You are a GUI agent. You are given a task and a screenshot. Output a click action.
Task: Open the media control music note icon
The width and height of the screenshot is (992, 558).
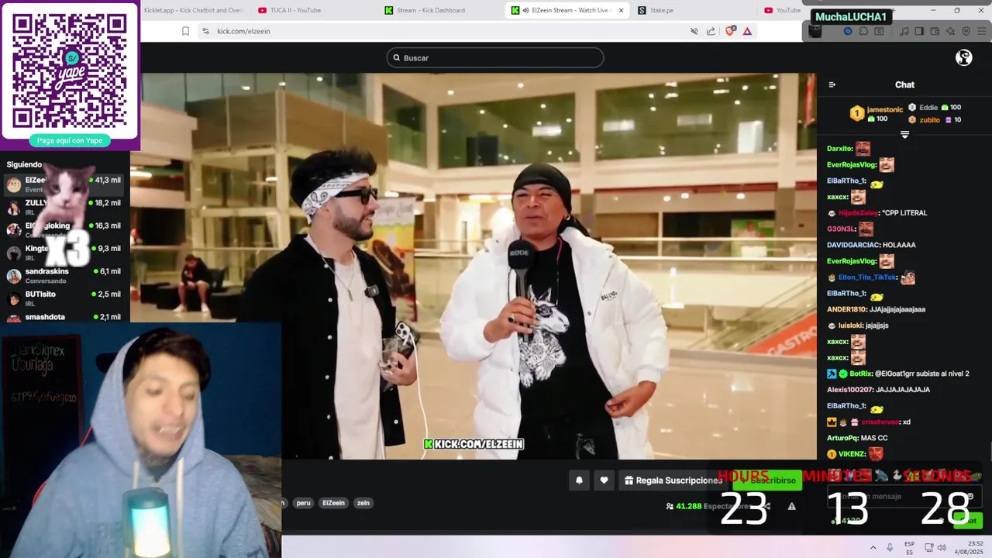point(904,31)
